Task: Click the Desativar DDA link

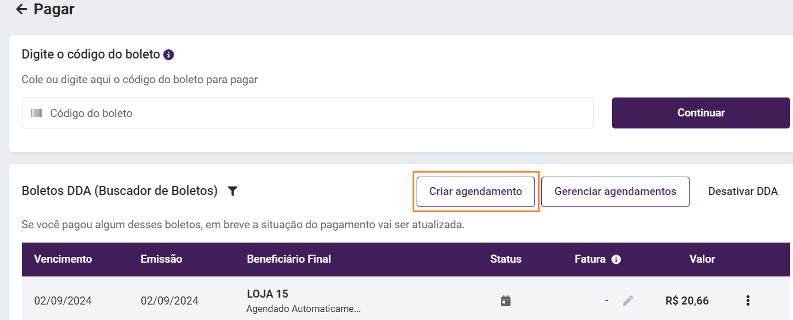Action: pyautogui.click(x=742, y=192)
